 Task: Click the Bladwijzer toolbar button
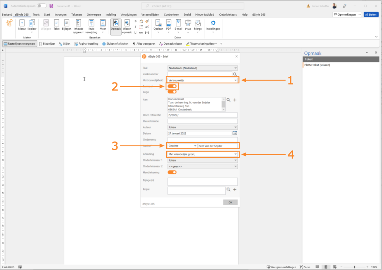pos(47,44)
